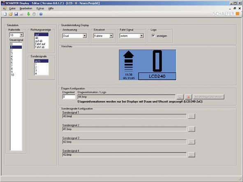Select '10' in the Steuersignal list
This screenshot has height=182, width=243.
[x=16, y=75]
